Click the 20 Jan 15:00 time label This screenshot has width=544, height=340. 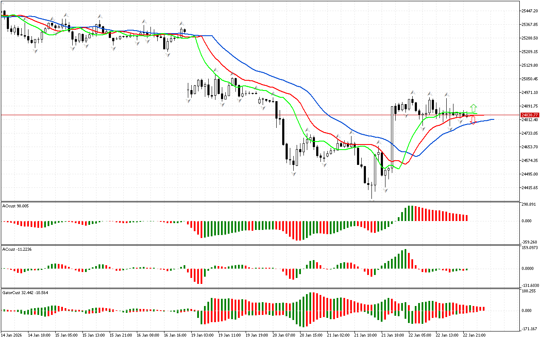pos(310,335)
